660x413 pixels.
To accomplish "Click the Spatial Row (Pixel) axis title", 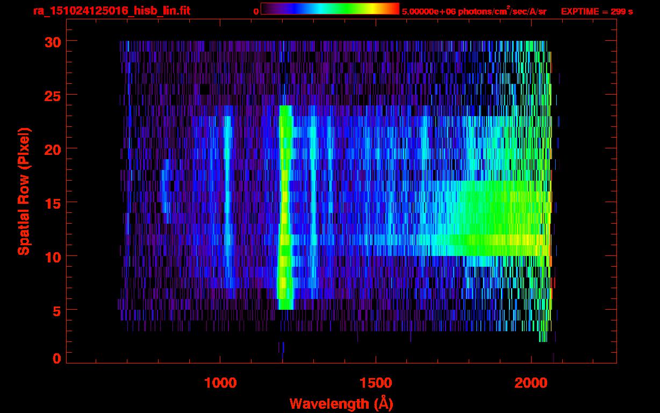I will pos(24,191).
